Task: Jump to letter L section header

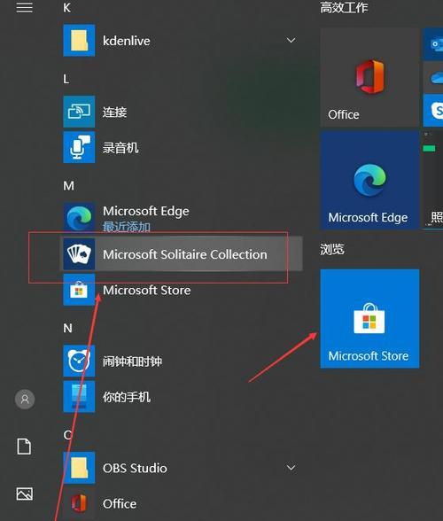Action: click(x=66, y=79)
